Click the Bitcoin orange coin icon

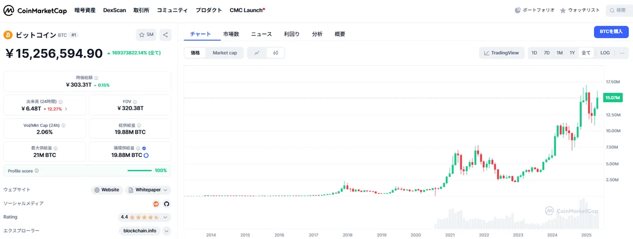tap(8, 35)
